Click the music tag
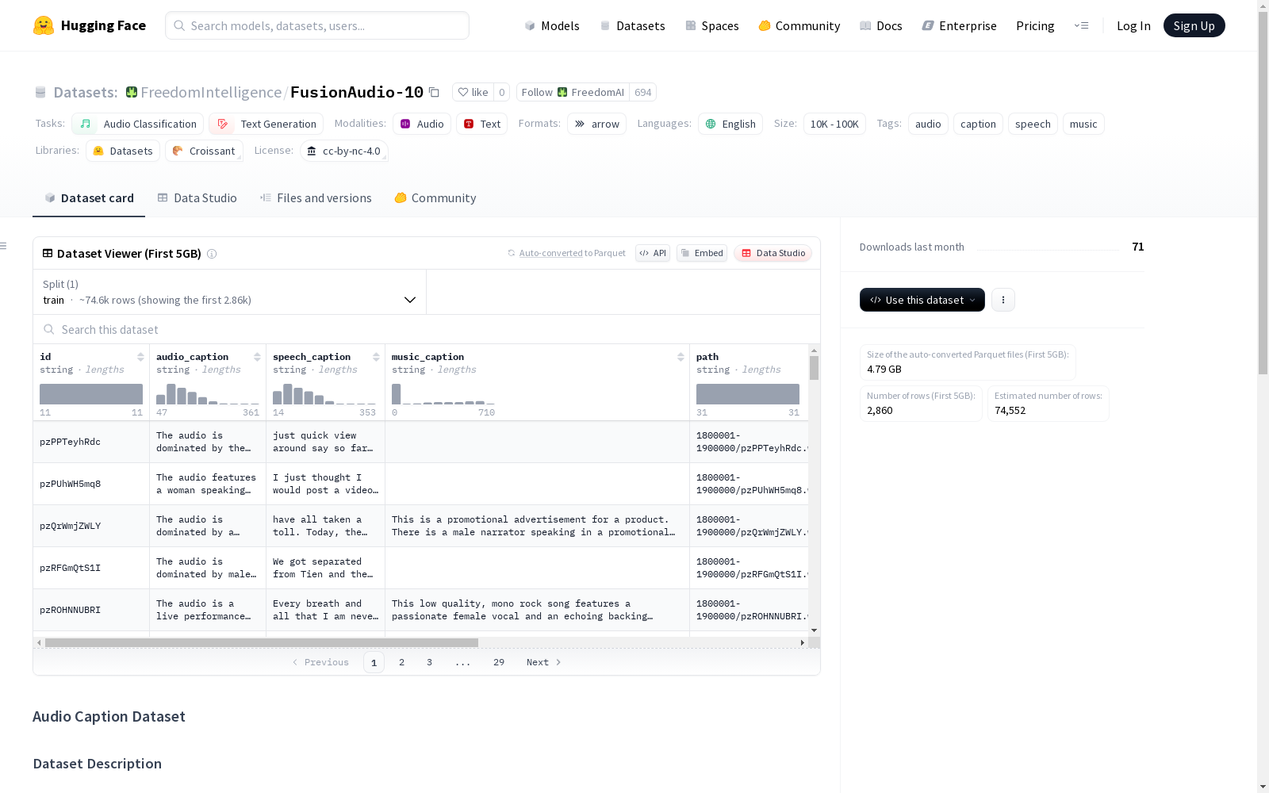This screenshot has height=793, width=1269. click(x=1083, y=124)
